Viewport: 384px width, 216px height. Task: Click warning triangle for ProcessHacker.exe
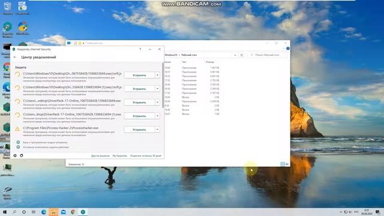[x=17, y=129]
